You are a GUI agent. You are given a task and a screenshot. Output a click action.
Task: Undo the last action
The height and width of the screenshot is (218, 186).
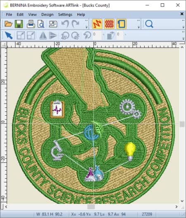pos(65,24)
